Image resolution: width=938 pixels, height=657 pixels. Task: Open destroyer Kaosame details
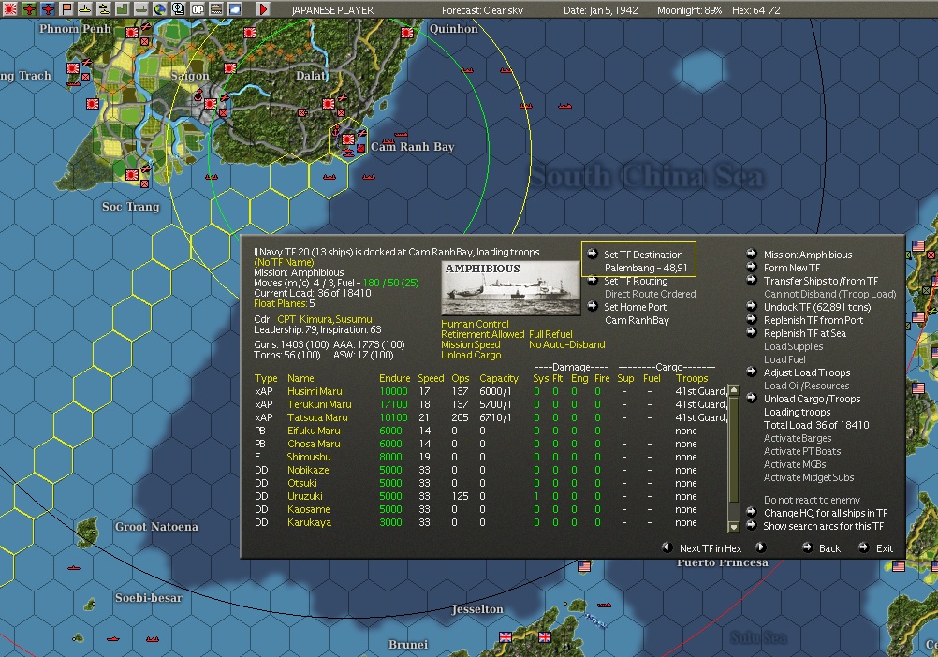tap(309, 509)
